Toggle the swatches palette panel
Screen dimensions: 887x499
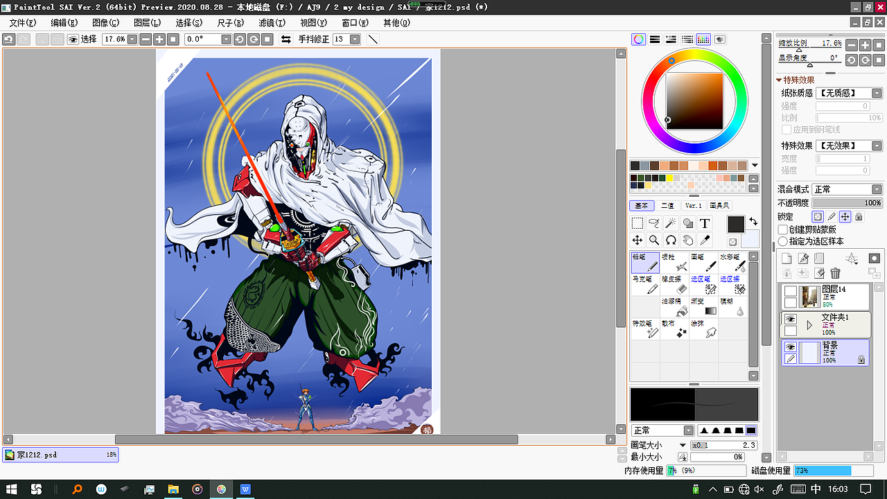point(703,40)
